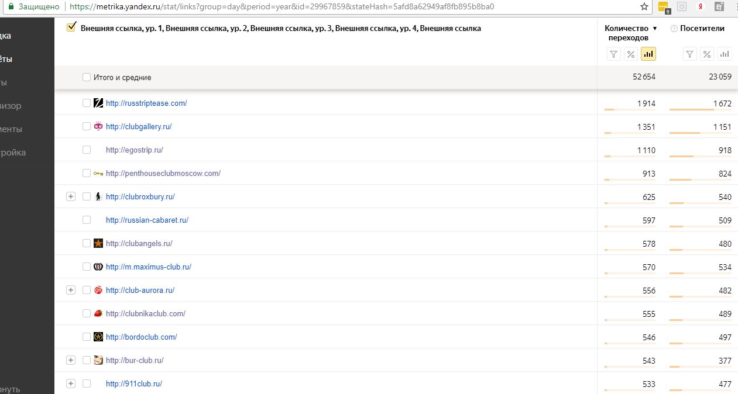Select the russian-cabaret.ru row checkbox
Image resolution: width=738 pixels, height=394 pixels.
(87, 220)
